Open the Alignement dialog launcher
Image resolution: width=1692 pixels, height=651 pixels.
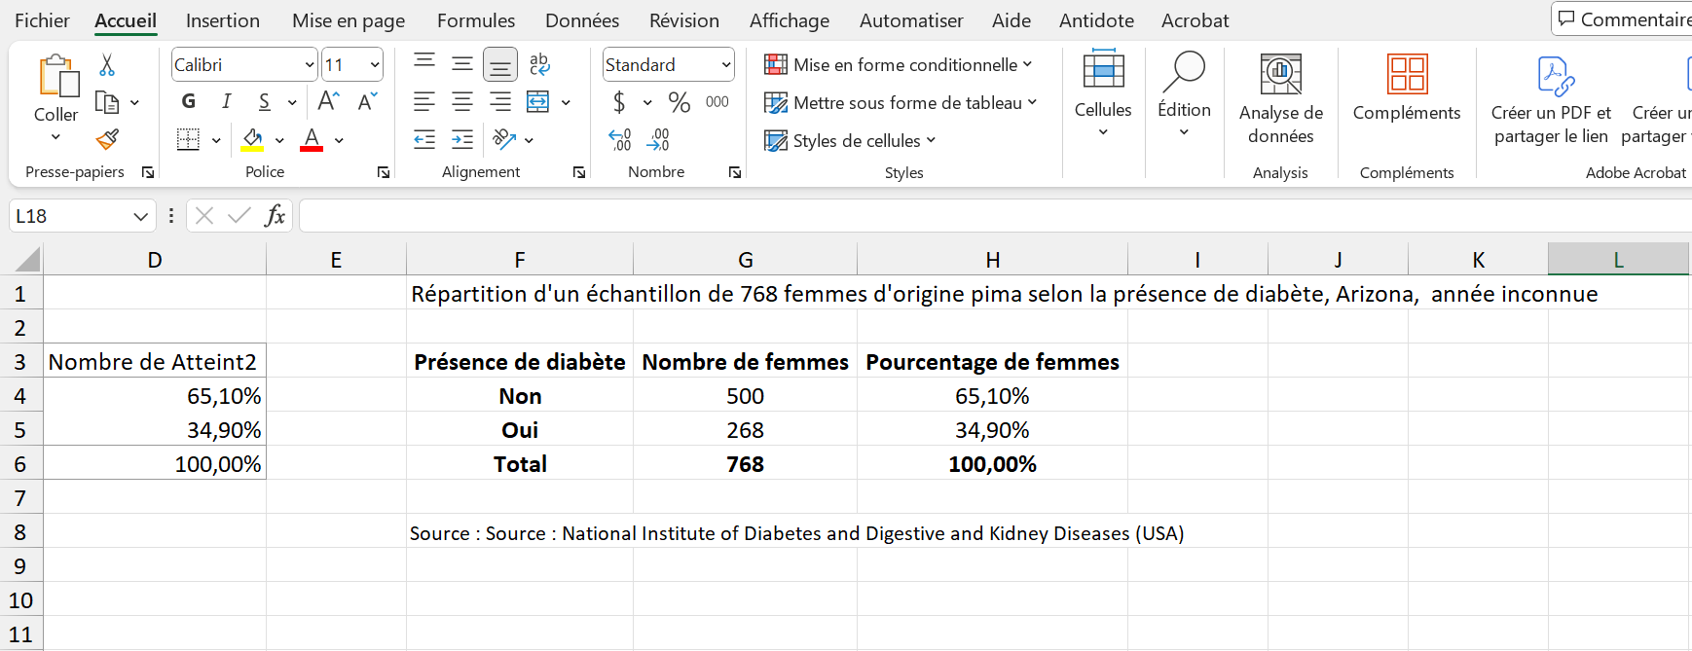coord(579,172)
